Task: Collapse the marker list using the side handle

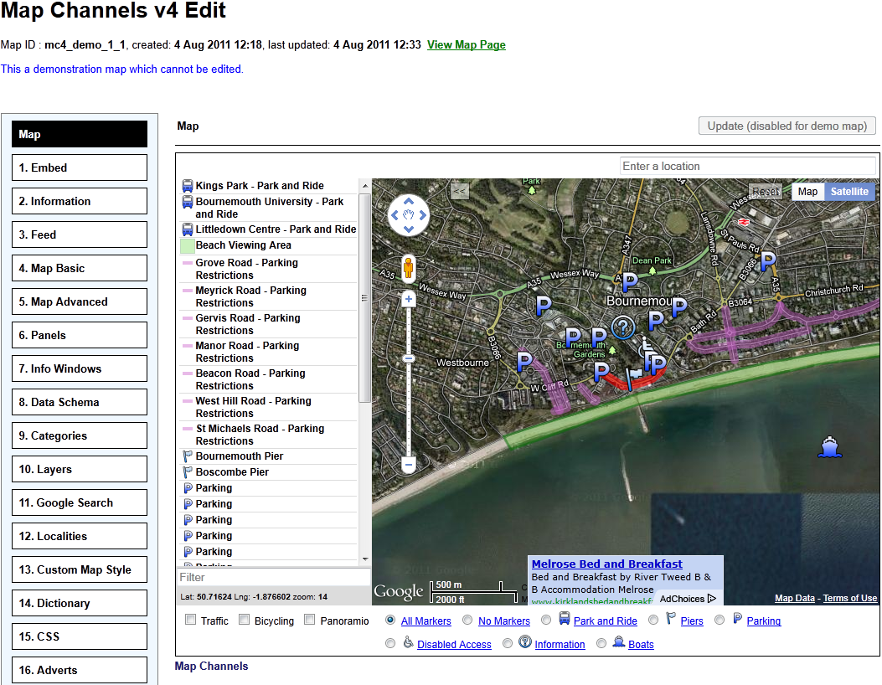Action: [364, 297]
